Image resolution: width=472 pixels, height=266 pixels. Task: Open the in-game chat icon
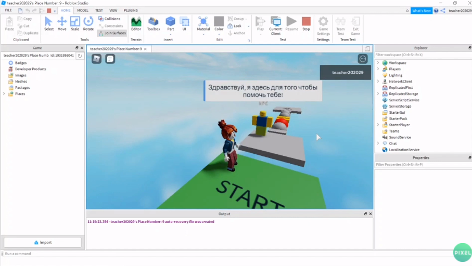[110, 59]
